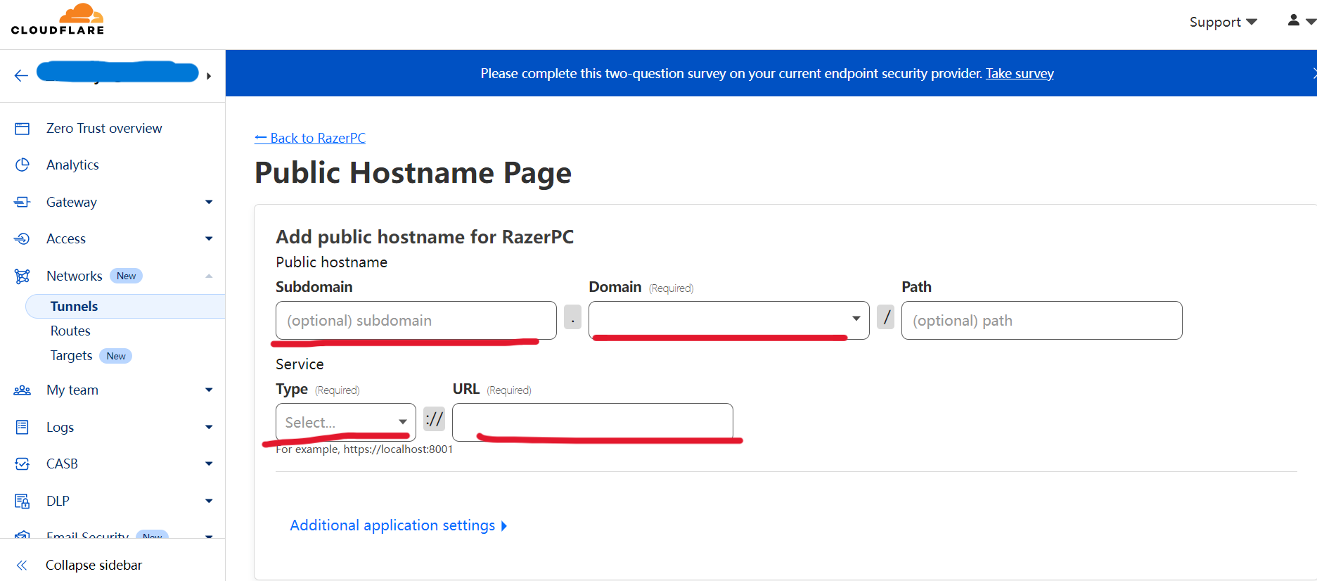The width and height of the screenshot is (1317, 581).
Task: Open Zero Trust overview
Action: pos(104,128)
